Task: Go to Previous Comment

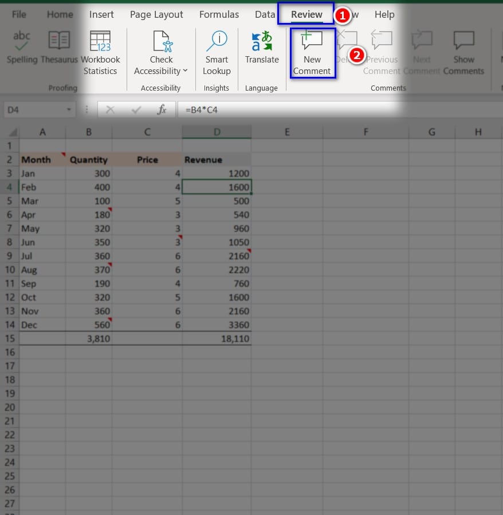Action: pyautogui.click(x=382, y=53)
